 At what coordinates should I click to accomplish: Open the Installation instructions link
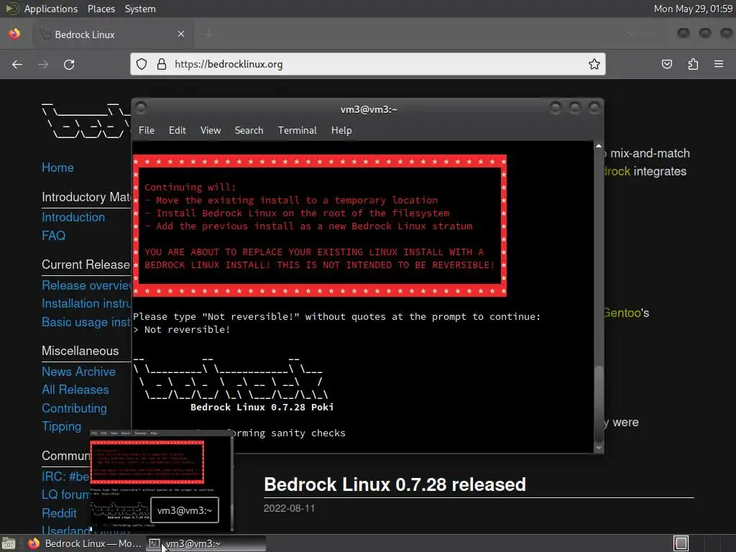(x=86, y=304)
